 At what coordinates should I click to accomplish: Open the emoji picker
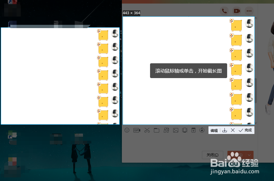127,130
